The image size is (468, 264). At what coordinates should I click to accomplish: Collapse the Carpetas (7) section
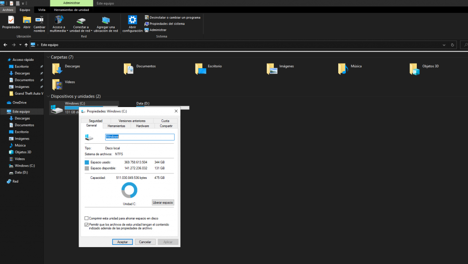(48, 57)
